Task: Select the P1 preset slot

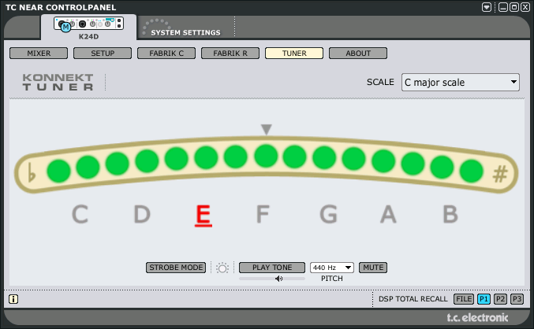Action: coord(484,299)
